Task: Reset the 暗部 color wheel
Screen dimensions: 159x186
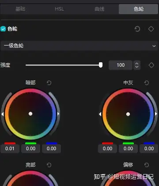Action: (49, 83)
